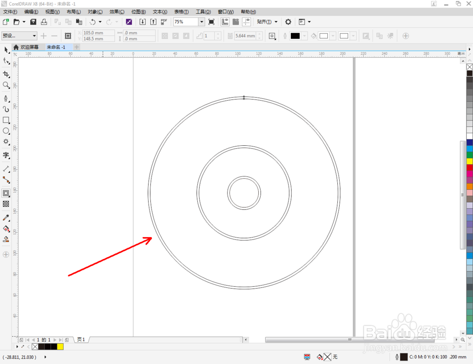Image resolution: width=473 pixels, height=364 pixels.
Task: Select the Contour effect tool
Action: (x=6, y=193)
